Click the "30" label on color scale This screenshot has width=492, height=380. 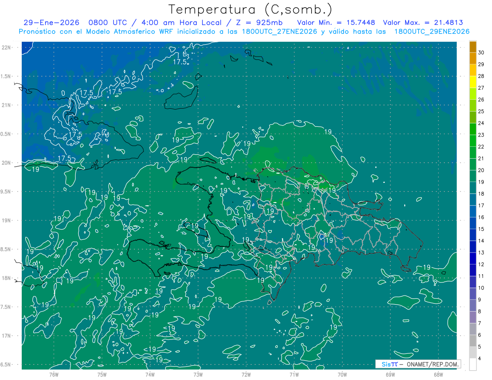(x=481, y=52)
